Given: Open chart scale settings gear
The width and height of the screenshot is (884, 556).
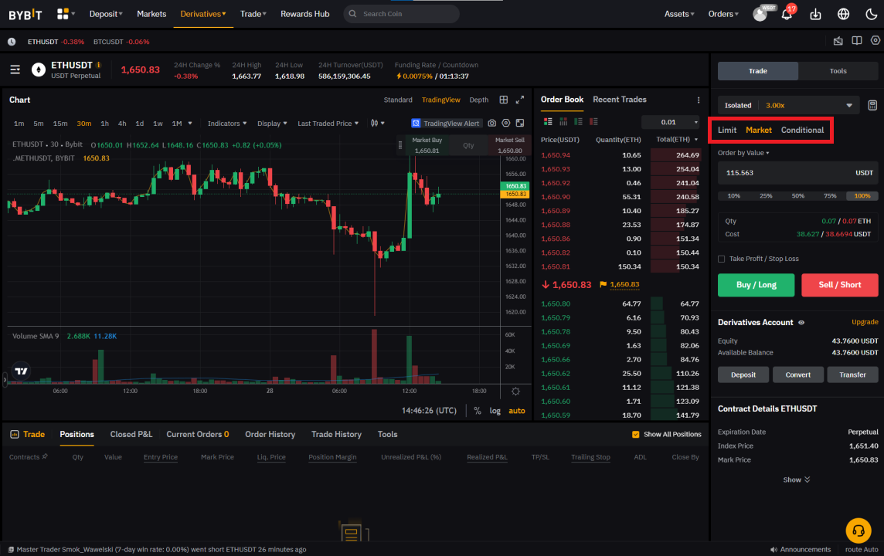Looking at the screenshot, I should point(515,391).
